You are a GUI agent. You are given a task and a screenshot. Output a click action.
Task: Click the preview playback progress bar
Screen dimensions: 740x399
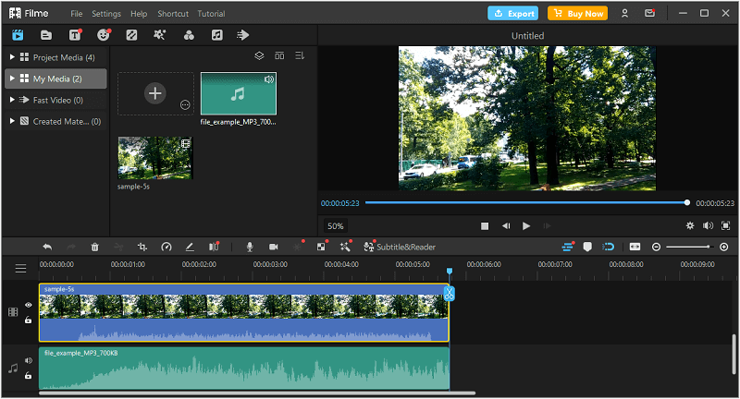point(526,202)
